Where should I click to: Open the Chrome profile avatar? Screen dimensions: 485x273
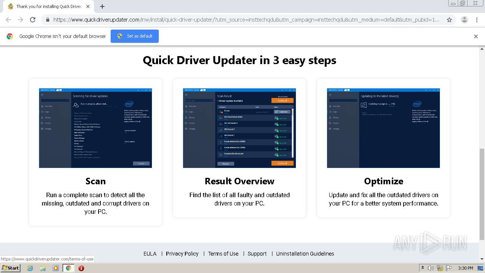tap(464, 20)
